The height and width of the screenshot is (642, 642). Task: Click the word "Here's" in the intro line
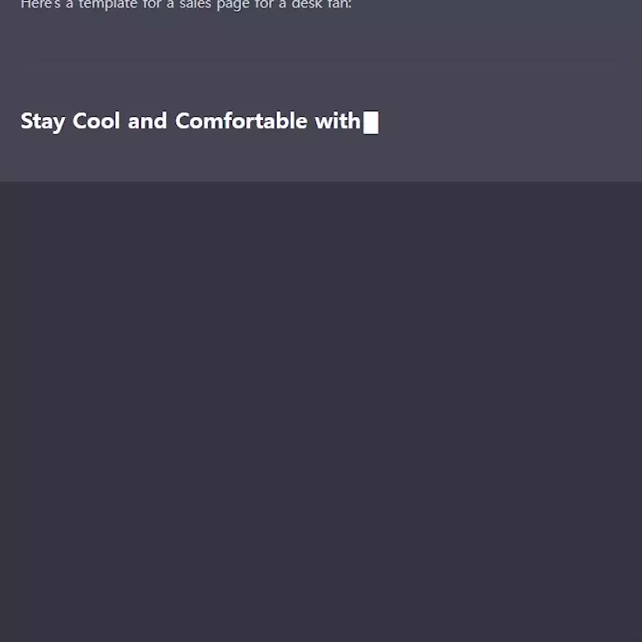point(40,4)
